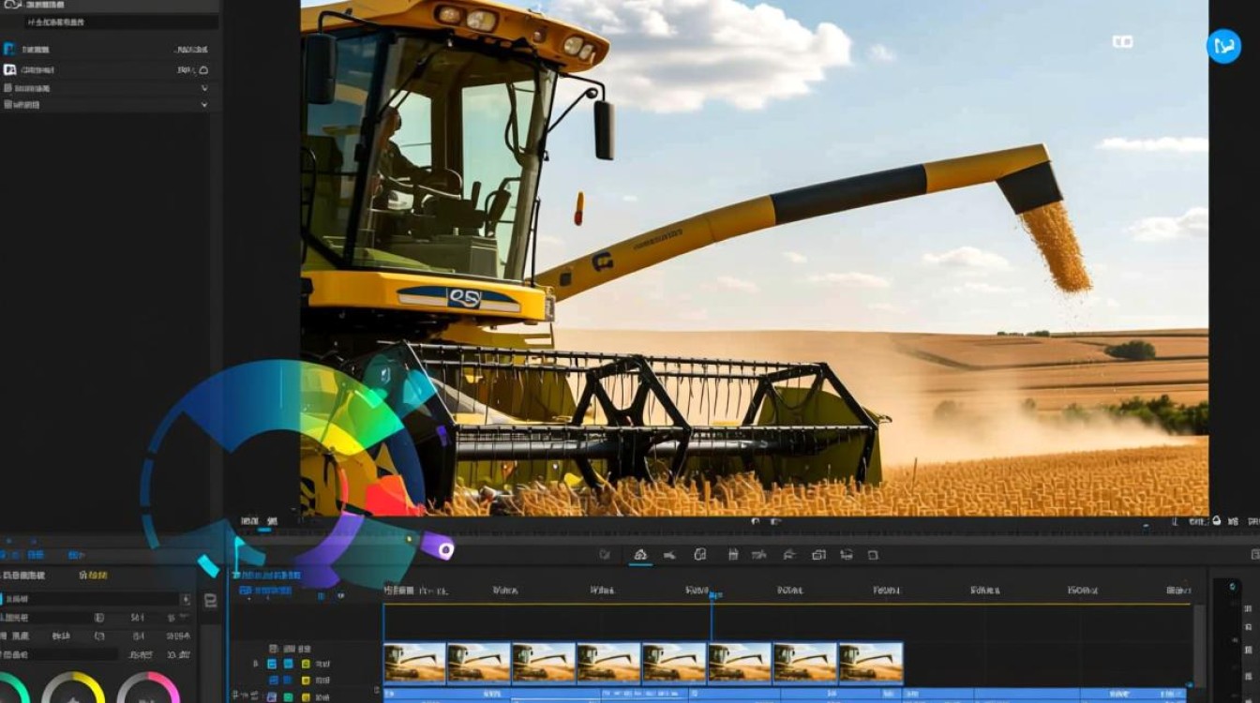This screenshot has width=1260, height=703.
Task: Click the blue audio clip bar below the thumbnails
Action: coord(786,695)
